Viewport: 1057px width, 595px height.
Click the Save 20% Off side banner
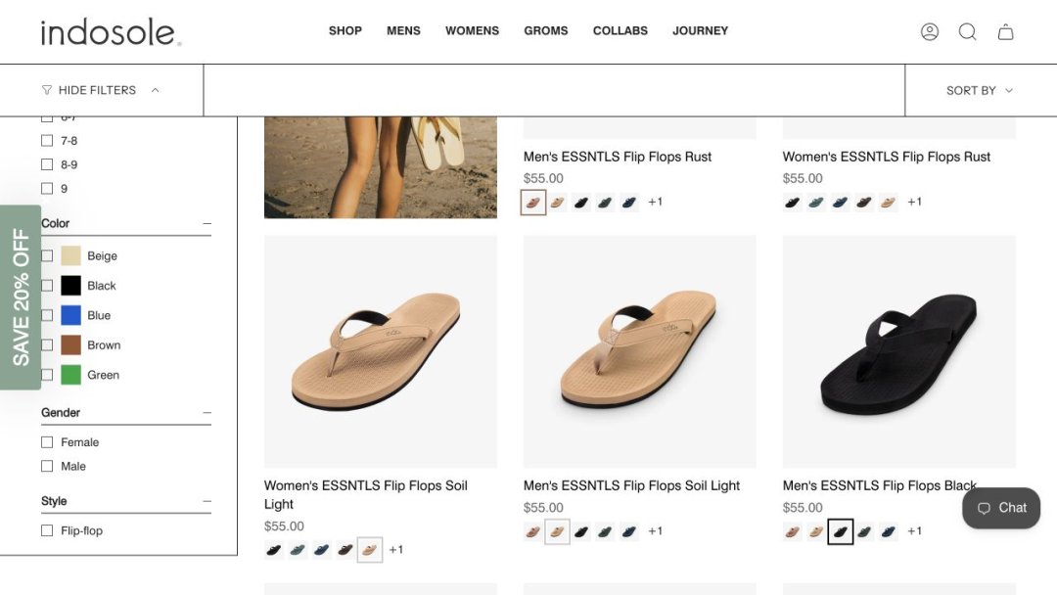click(x=21, y=297)
